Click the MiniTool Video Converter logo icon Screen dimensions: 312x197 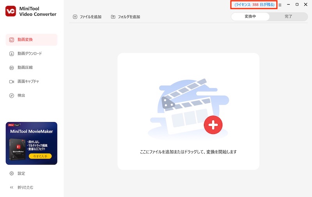11,11
